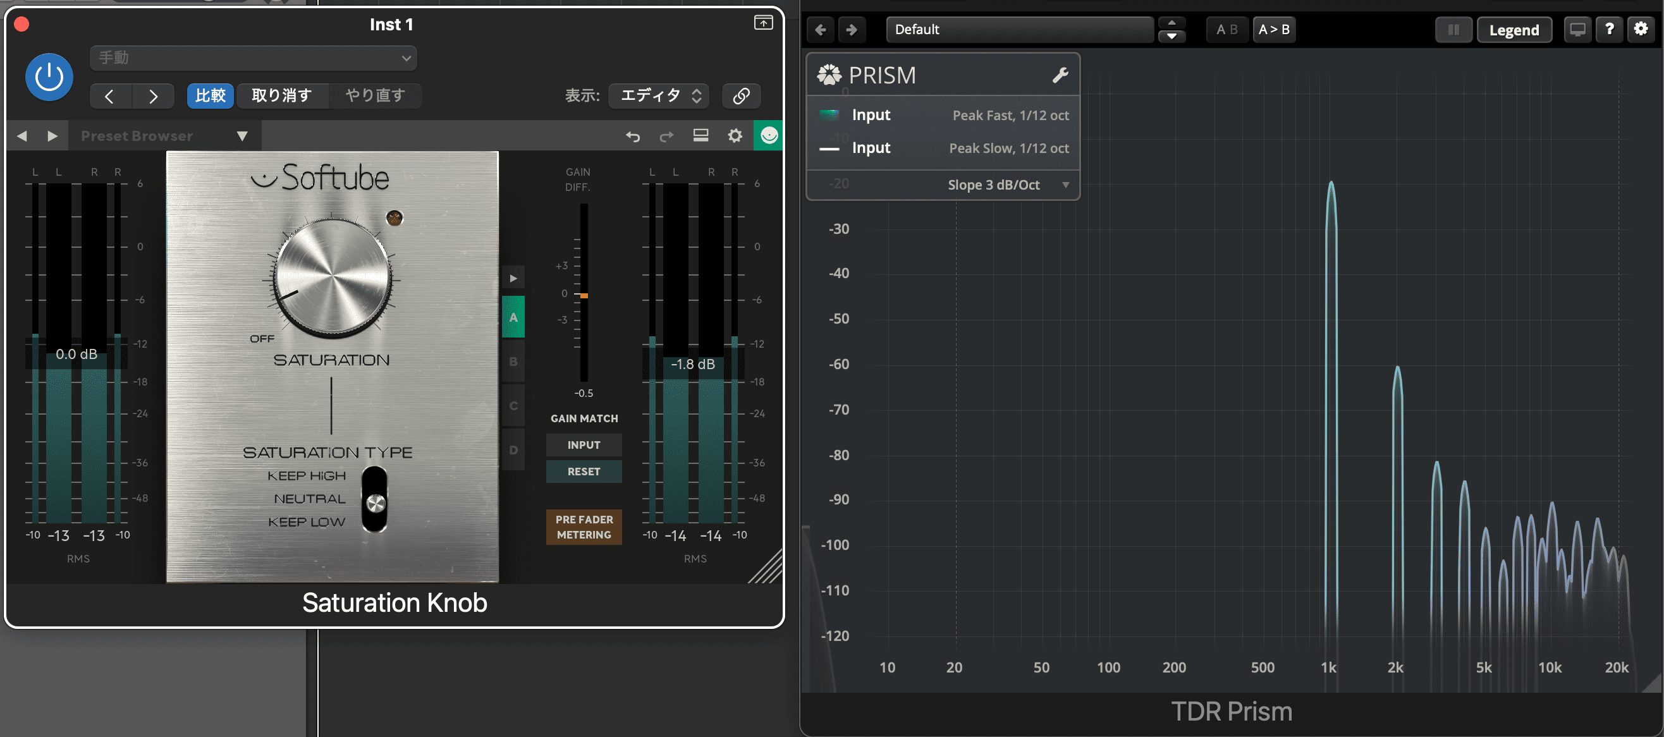Select preset slot B tab

pos(513,362)
